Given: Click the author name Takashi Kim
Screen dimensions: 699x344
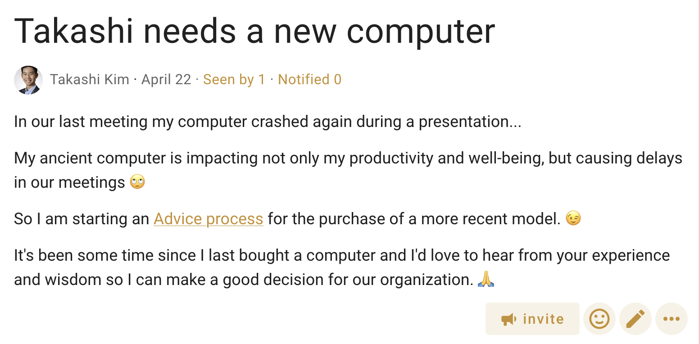Looking at the screenshot, I should [90, 80].
